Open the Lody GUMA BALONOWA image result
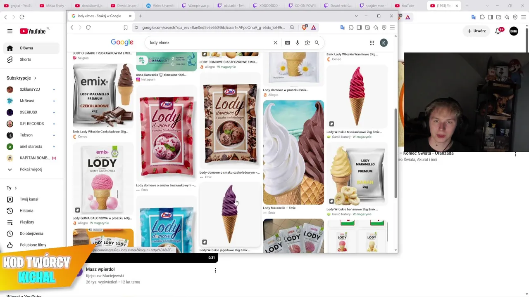The image size is (529, 297). 103,179
